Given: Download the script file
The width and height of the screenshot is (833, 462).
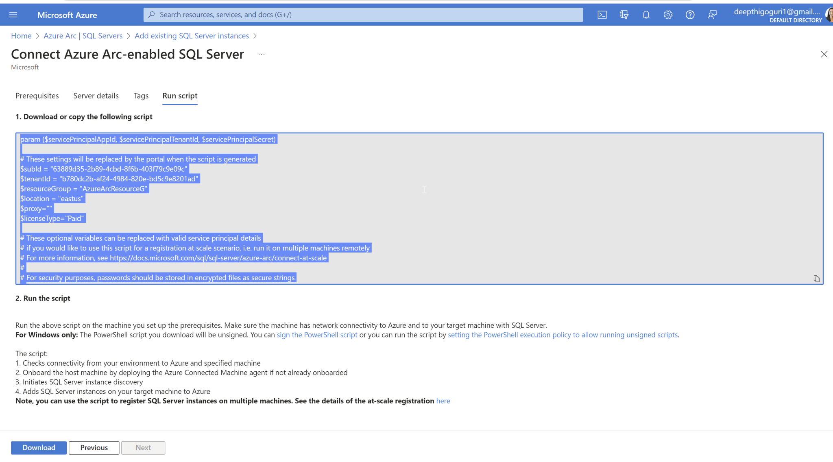Looking at the screenshot, I should pos(39,447).
